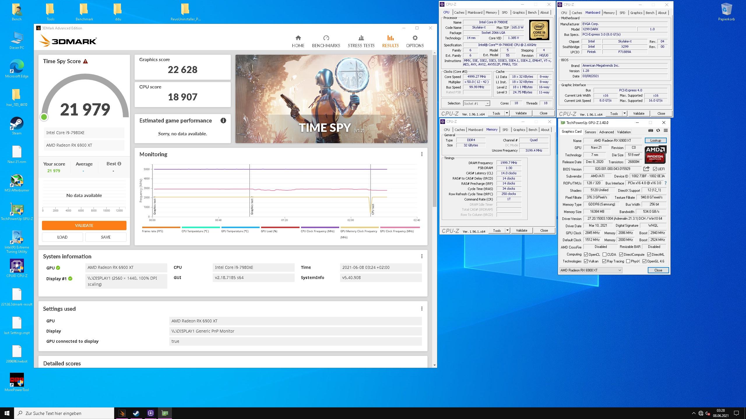Click Validate in CPU-Z Memory window
The height and width of the screenshot is (419, 746).
pos(521,230)
